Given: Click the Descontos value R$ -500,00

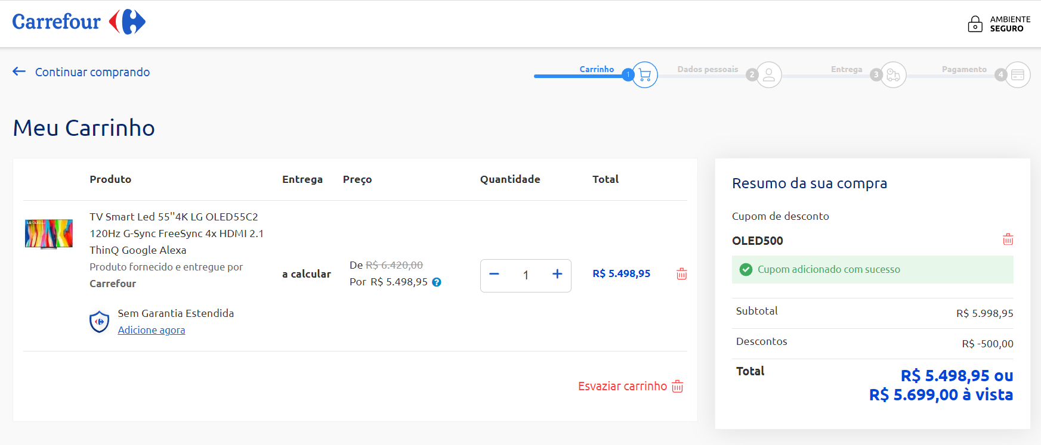Looking at the screenshot, I should pos(987,344).
